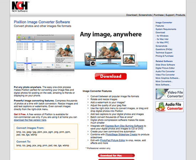Open System Requirements sidebar link

click(166, 29)
